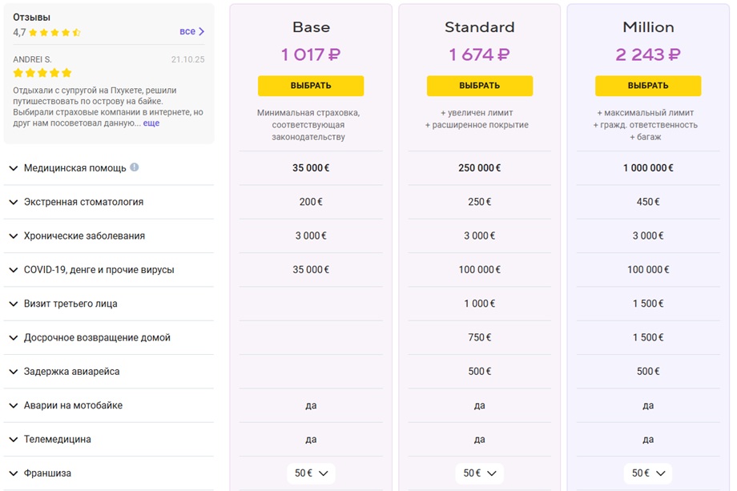Expand COVID-19, денге и прочие вирусы
737x491 pixels.
[109, 270]
